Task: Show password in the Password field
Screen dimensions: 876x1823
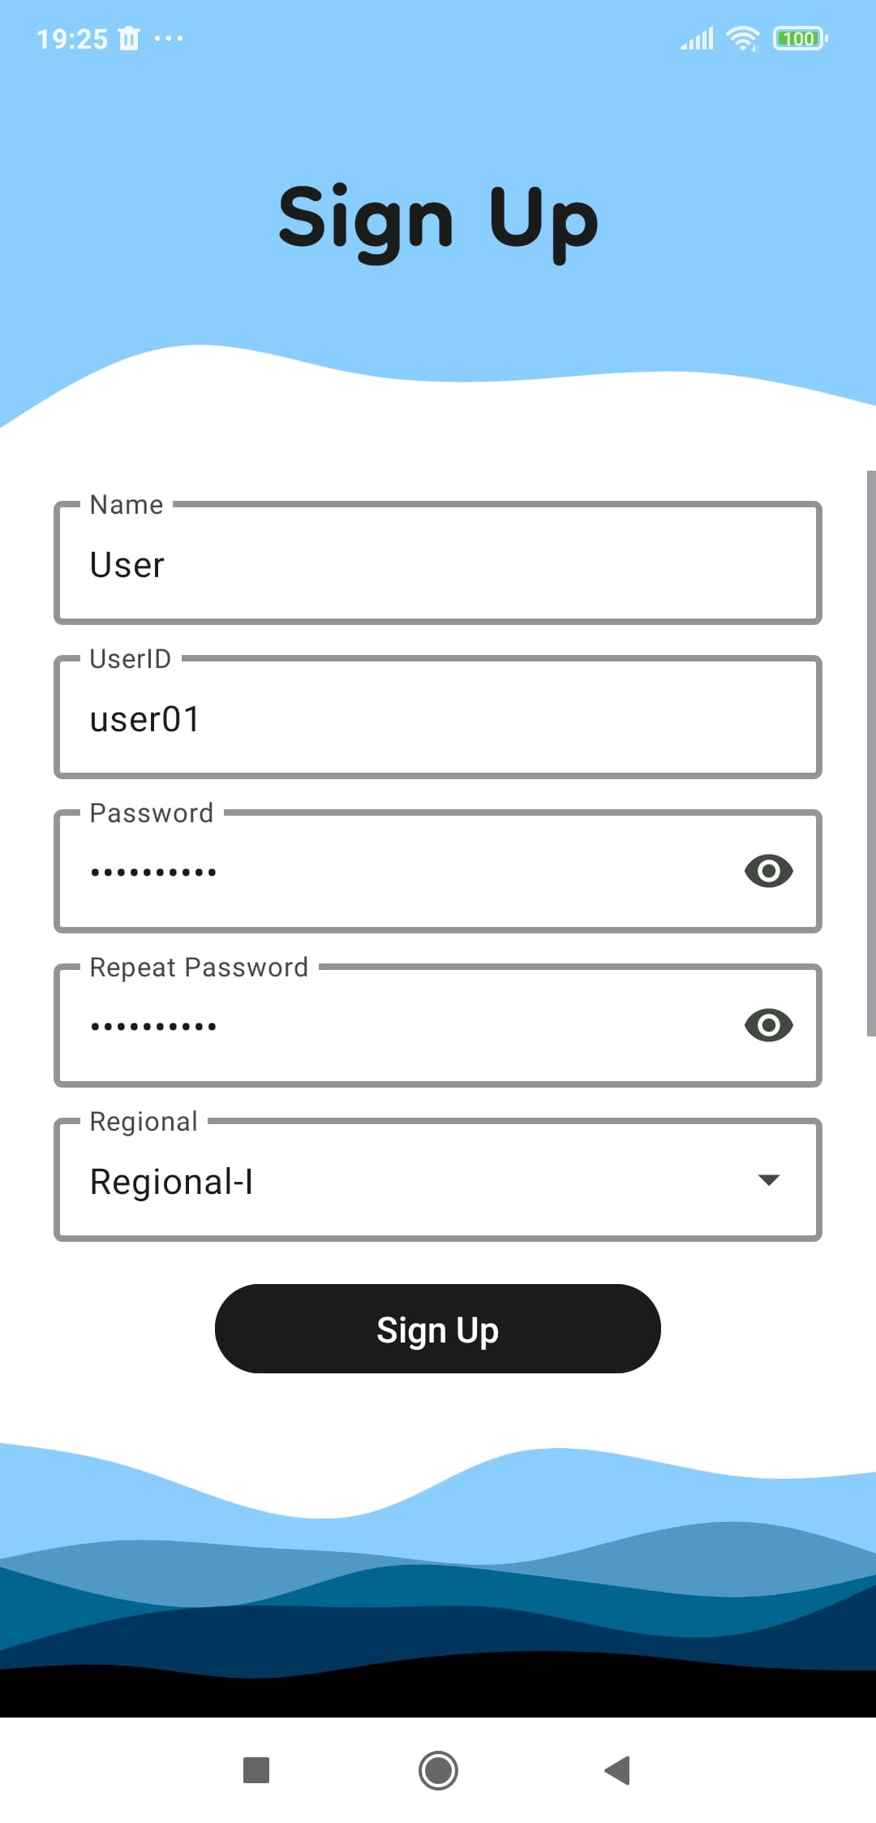Action: point(768,871)
